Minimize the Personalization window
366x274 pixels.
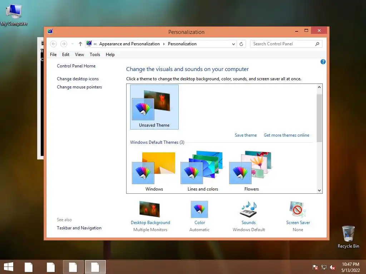pyautogui.click(x=297, y=31)
